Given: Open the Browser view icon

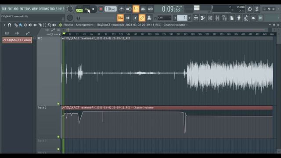Looking at the screenshot, I should (224, 18).
